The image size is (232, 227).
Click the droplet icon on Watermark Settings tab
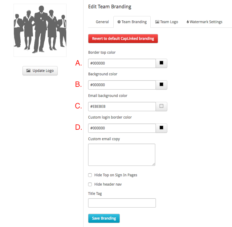pos(188,22)
